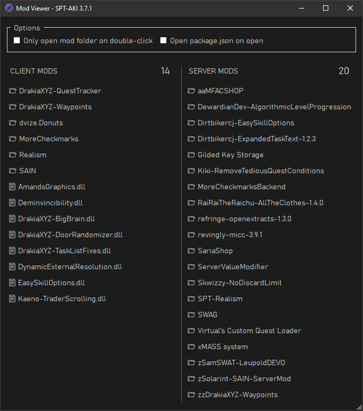Enable Only open mod folder on double-click
The height and width of the screenshot is (411, 363).
tap(17, 41)
